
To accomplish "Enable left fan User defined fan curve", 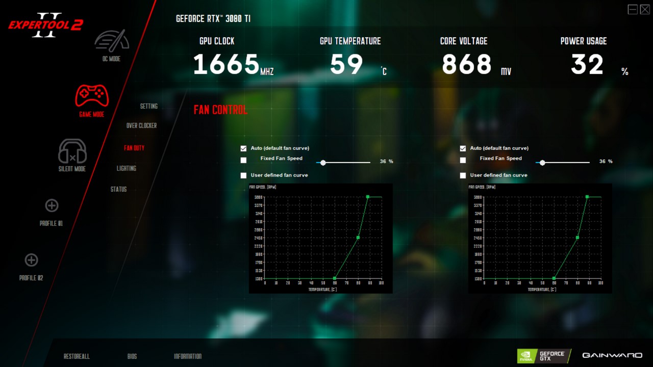I will click(243, 175).
